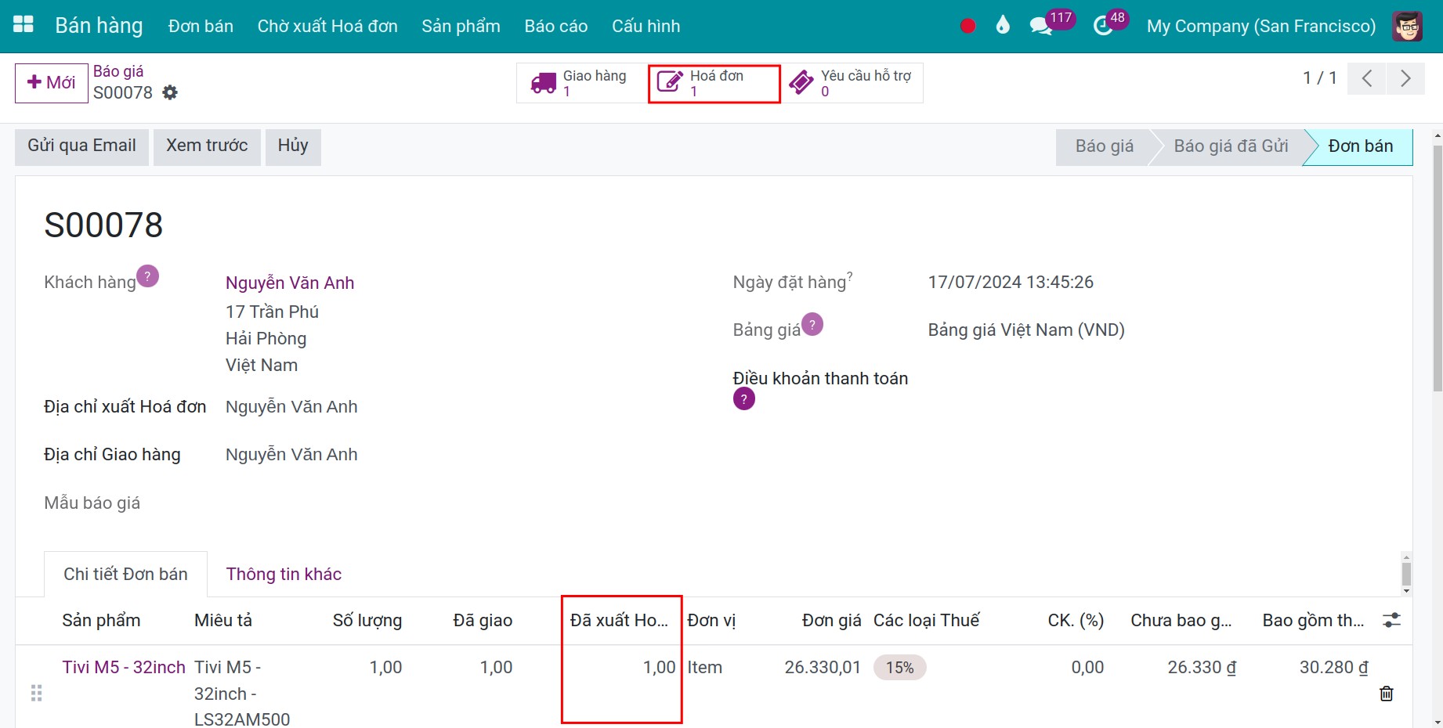Go to next record arrow
This screenshot has height=728, width=1443.
coord(1405,78)
